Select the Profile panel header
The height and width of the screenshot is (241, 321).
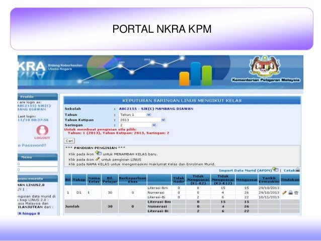38,97
